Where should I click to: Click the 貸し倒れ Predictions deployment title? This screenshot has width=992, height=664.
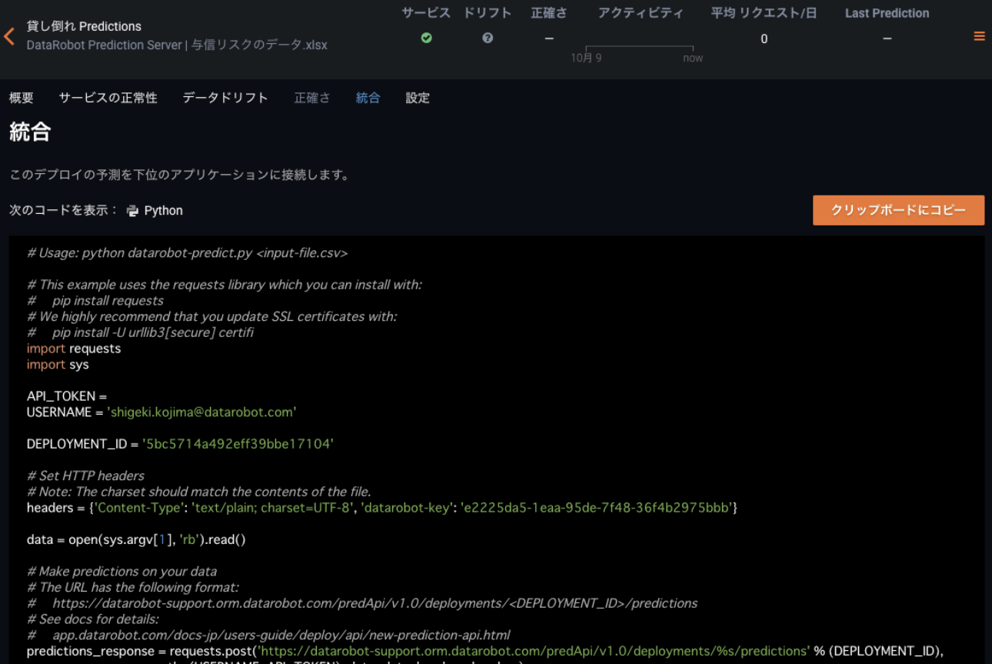pyautogui.click(x=84, y=26)
